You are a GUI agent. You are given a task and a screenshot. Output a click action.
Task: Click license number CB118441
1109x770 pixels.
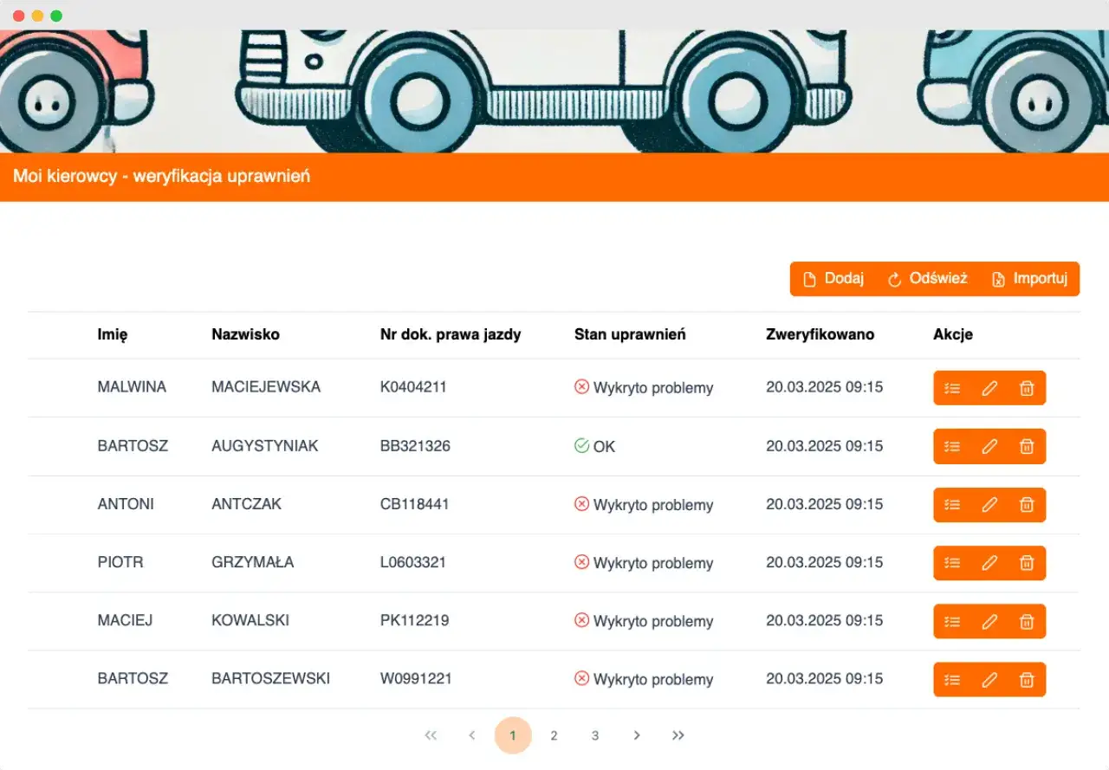[414, 504]
